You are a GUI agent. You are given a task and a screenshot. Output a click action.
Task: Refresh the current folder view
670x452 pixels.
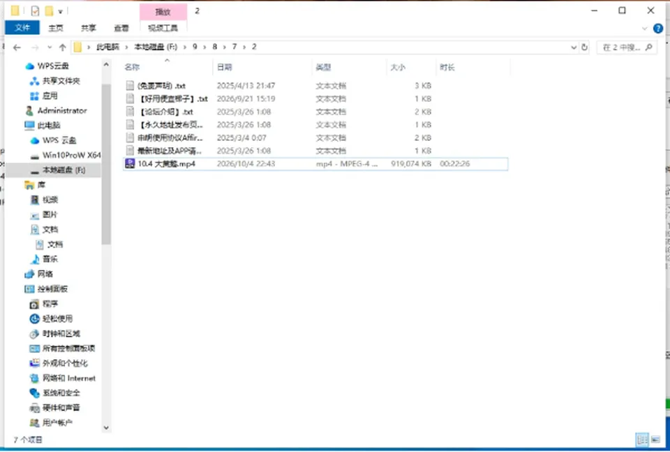coord(585,47)
